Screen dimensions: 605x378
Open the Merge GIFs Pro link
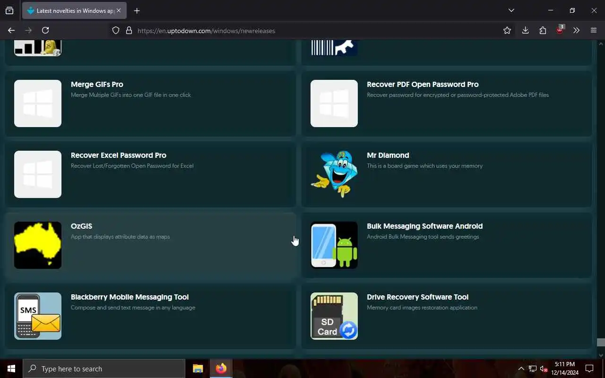[97, 84]
